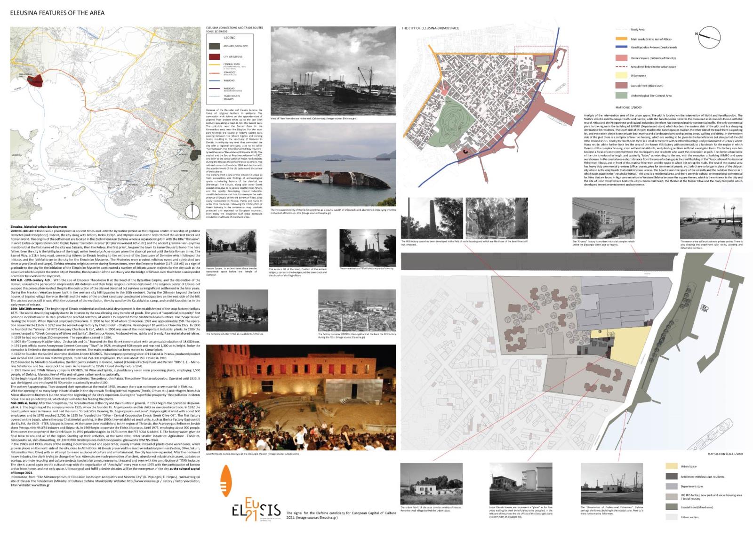The image size is (753, 538).
Task: Click the green Archaeological Site-Cultural Area swatch
Action: pyautogui.click(x=622, y=95)
